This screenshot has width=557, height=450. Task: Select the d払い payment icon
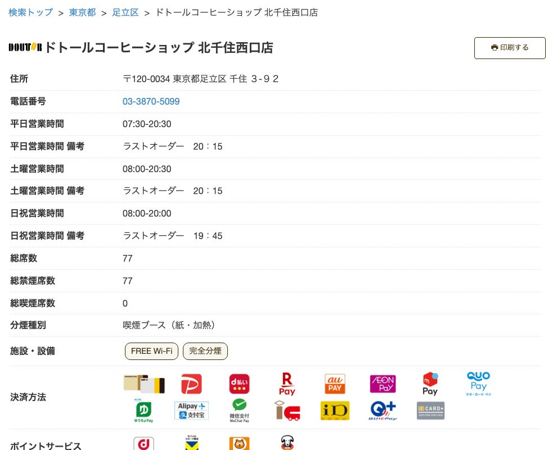tap(239, 384)
